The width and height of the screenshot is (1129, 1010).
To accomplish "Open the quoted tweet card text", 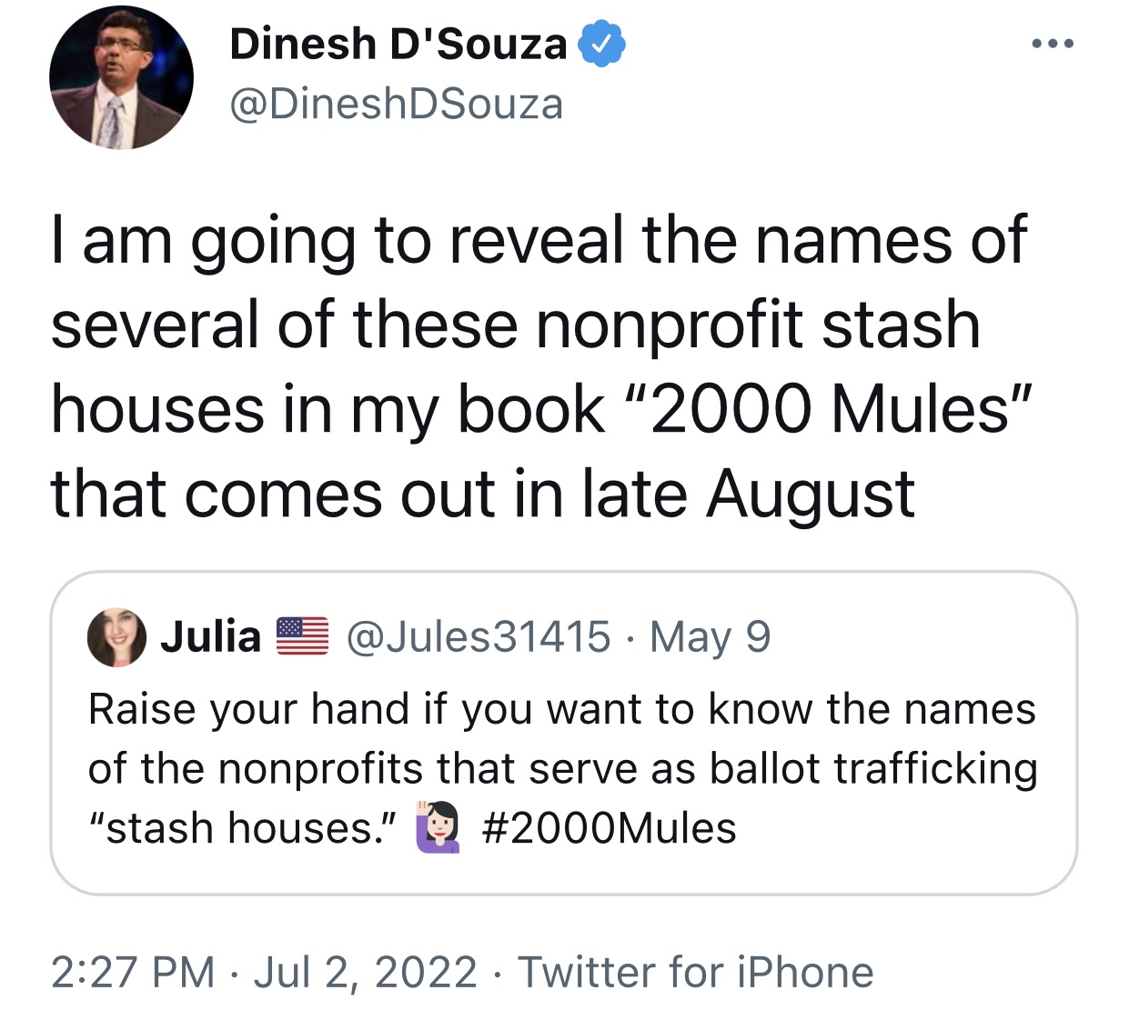I will (563, 768).
